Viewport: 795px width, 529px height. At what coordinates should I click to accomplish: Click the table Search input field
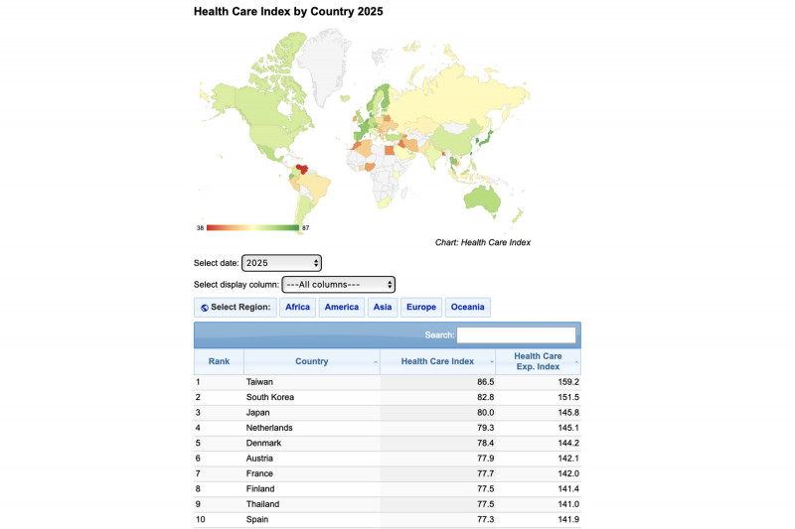(516, 335)
